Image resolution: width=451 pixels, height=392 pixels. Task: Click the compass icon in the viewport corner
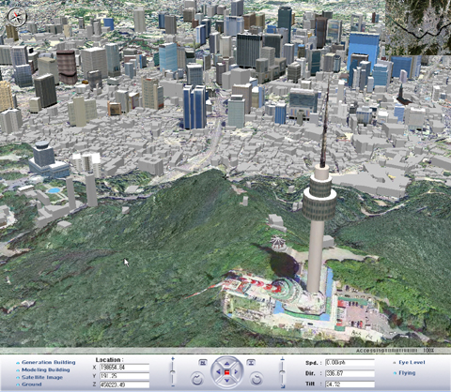pyautogui.click(x=17, y=17)
